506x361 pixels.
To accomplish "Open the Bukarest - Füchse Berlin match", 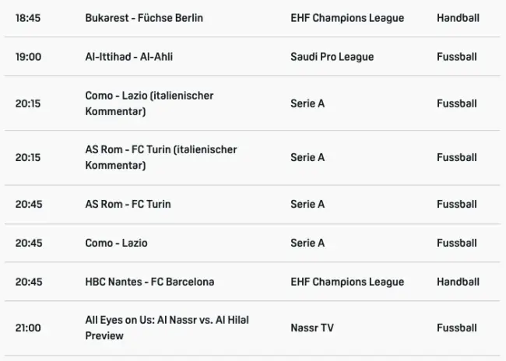I will pos(144,18).
